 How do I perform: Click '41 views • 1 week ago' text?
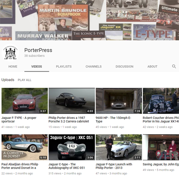pyautogui.click(x=16, y=127)
